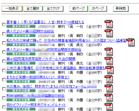Open the 私たちの三味線で踊って headline link
The image size is (139, 111).
pos(66,40)
